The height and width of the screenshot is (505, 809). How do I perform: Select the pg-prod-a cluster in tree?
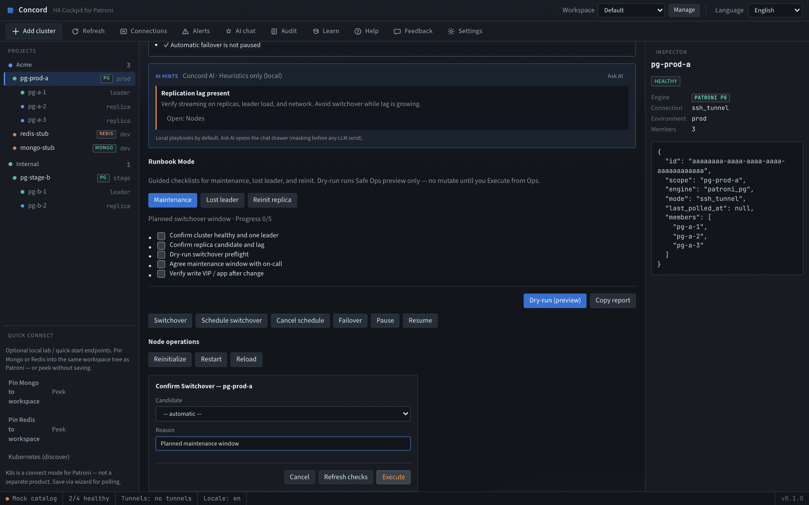pyautogui.click(x=70, y=78)
